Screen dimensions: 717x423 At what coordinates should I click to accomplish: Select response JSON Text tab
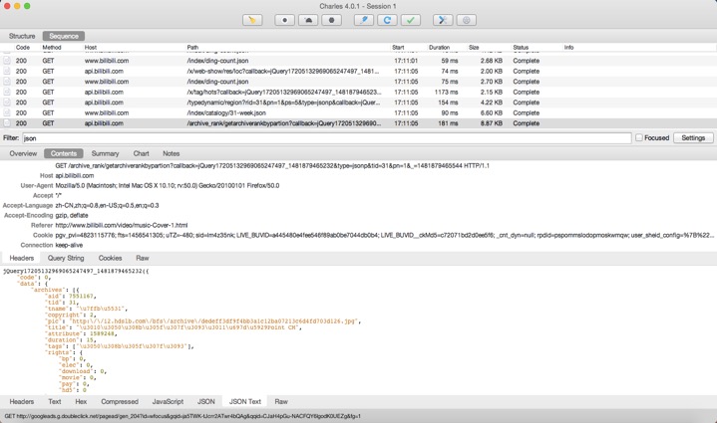[x=245, y=401]
